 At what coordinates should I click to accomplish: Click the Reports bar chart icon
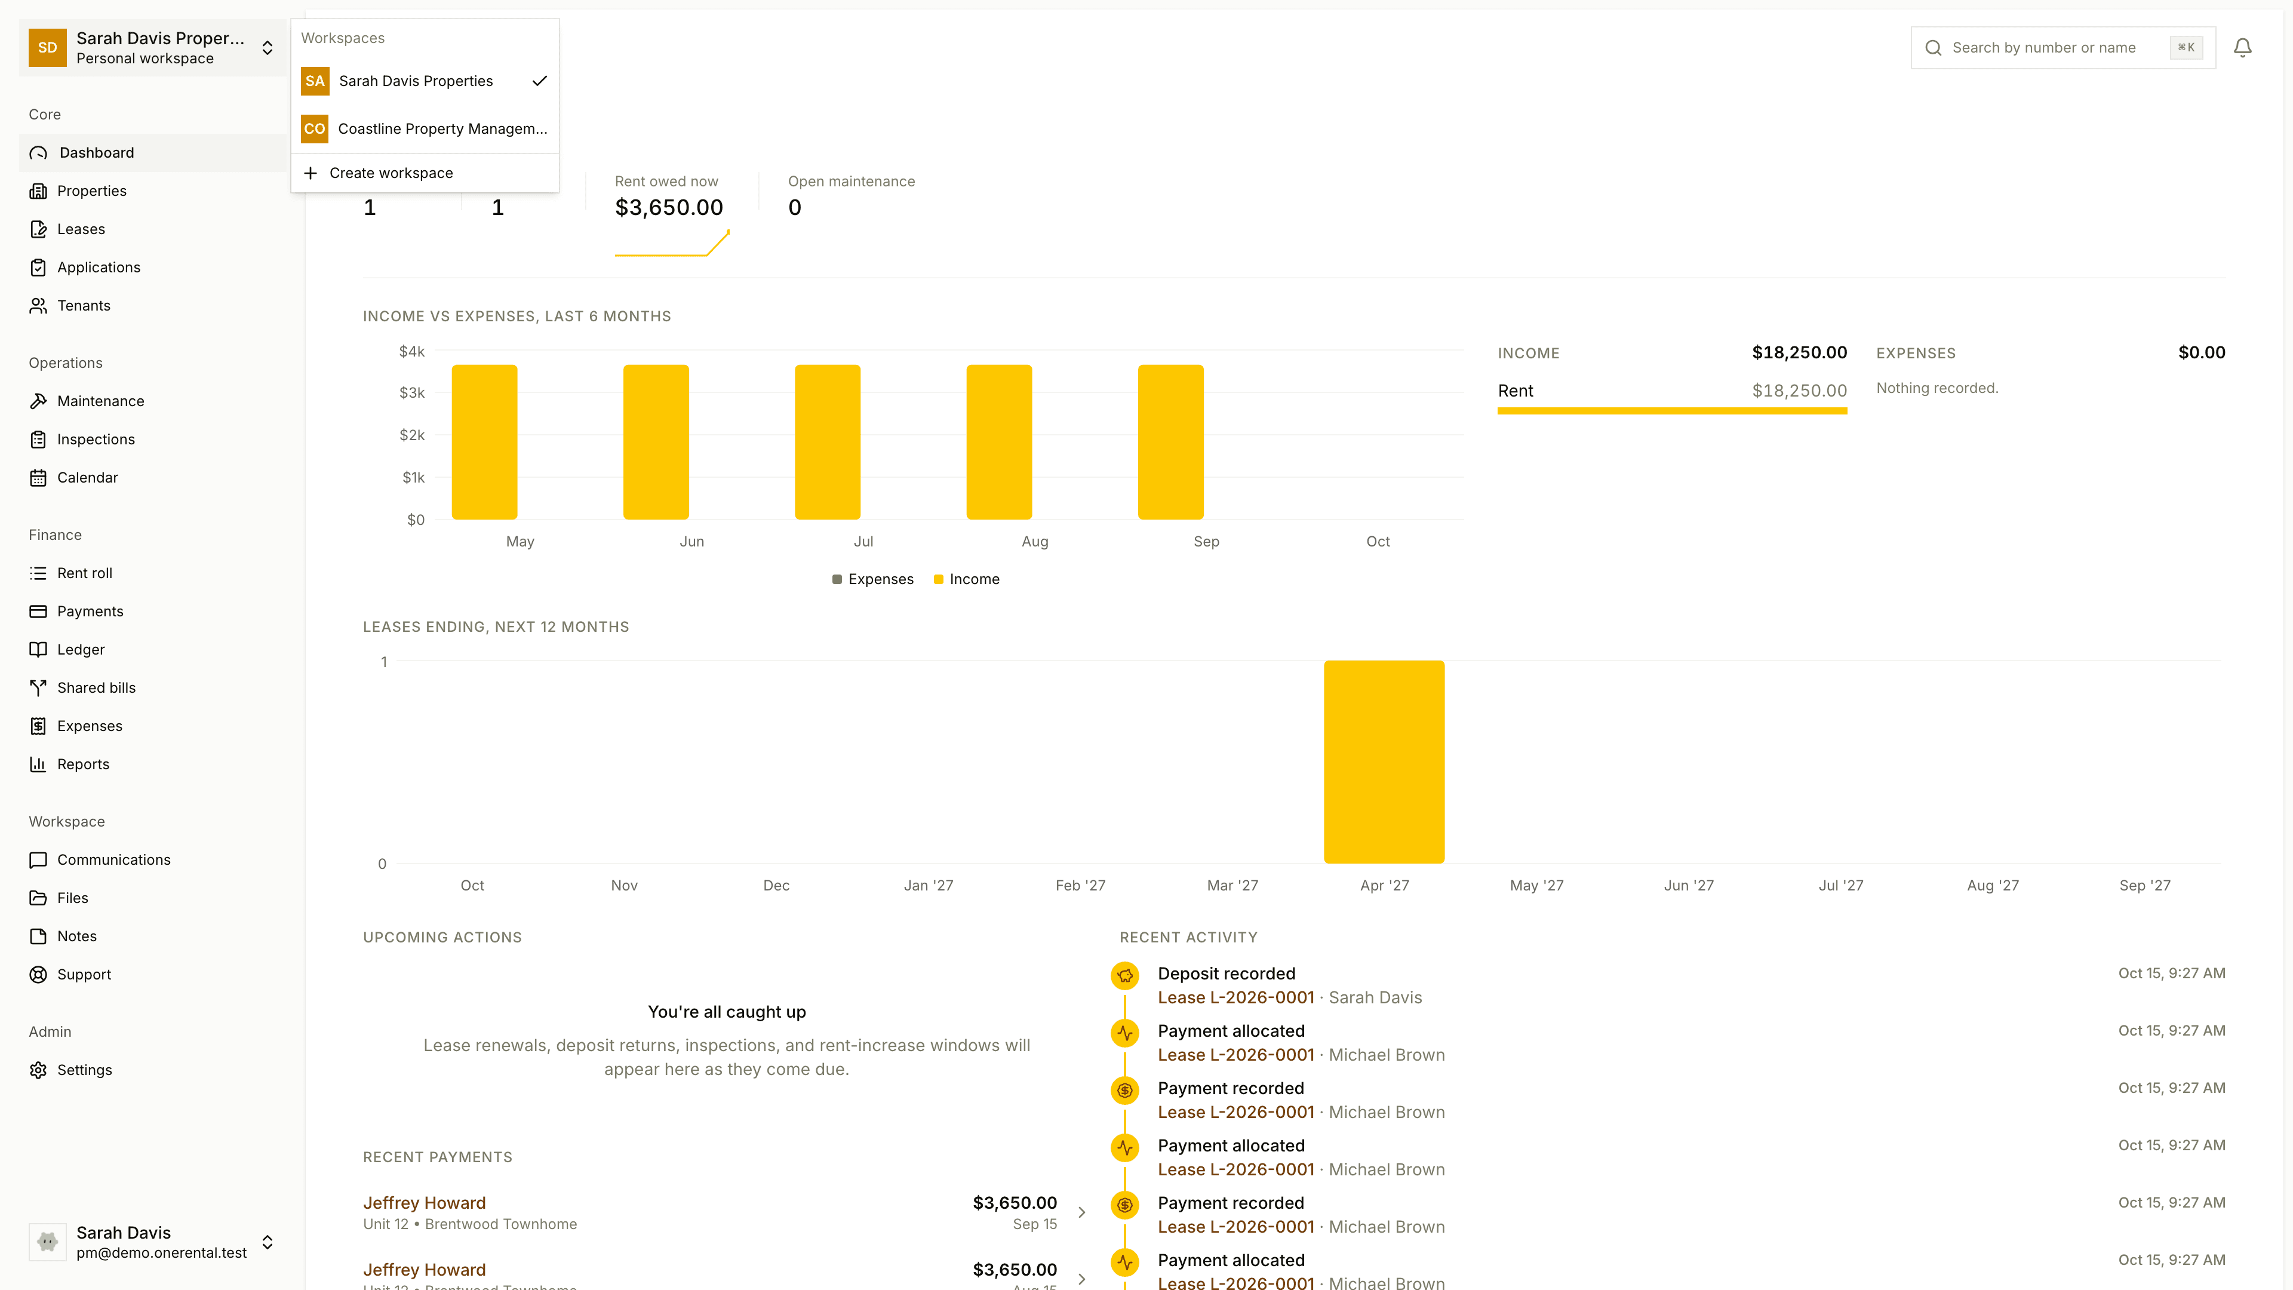pyautogui.click(x=38, y=764)
